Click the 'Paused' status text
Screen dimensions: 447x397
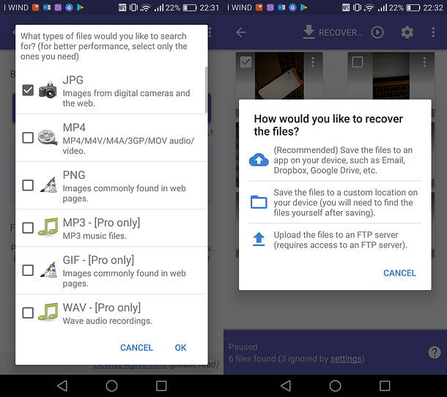[x=243, y=347]
